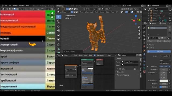
Task: Select the Cursor tool in the 3D viewport toolbar
Action: [x=59, y=21]
